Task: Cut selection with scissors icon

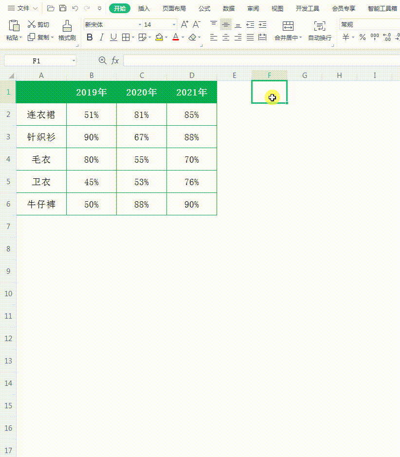Action: coord(32,24)
